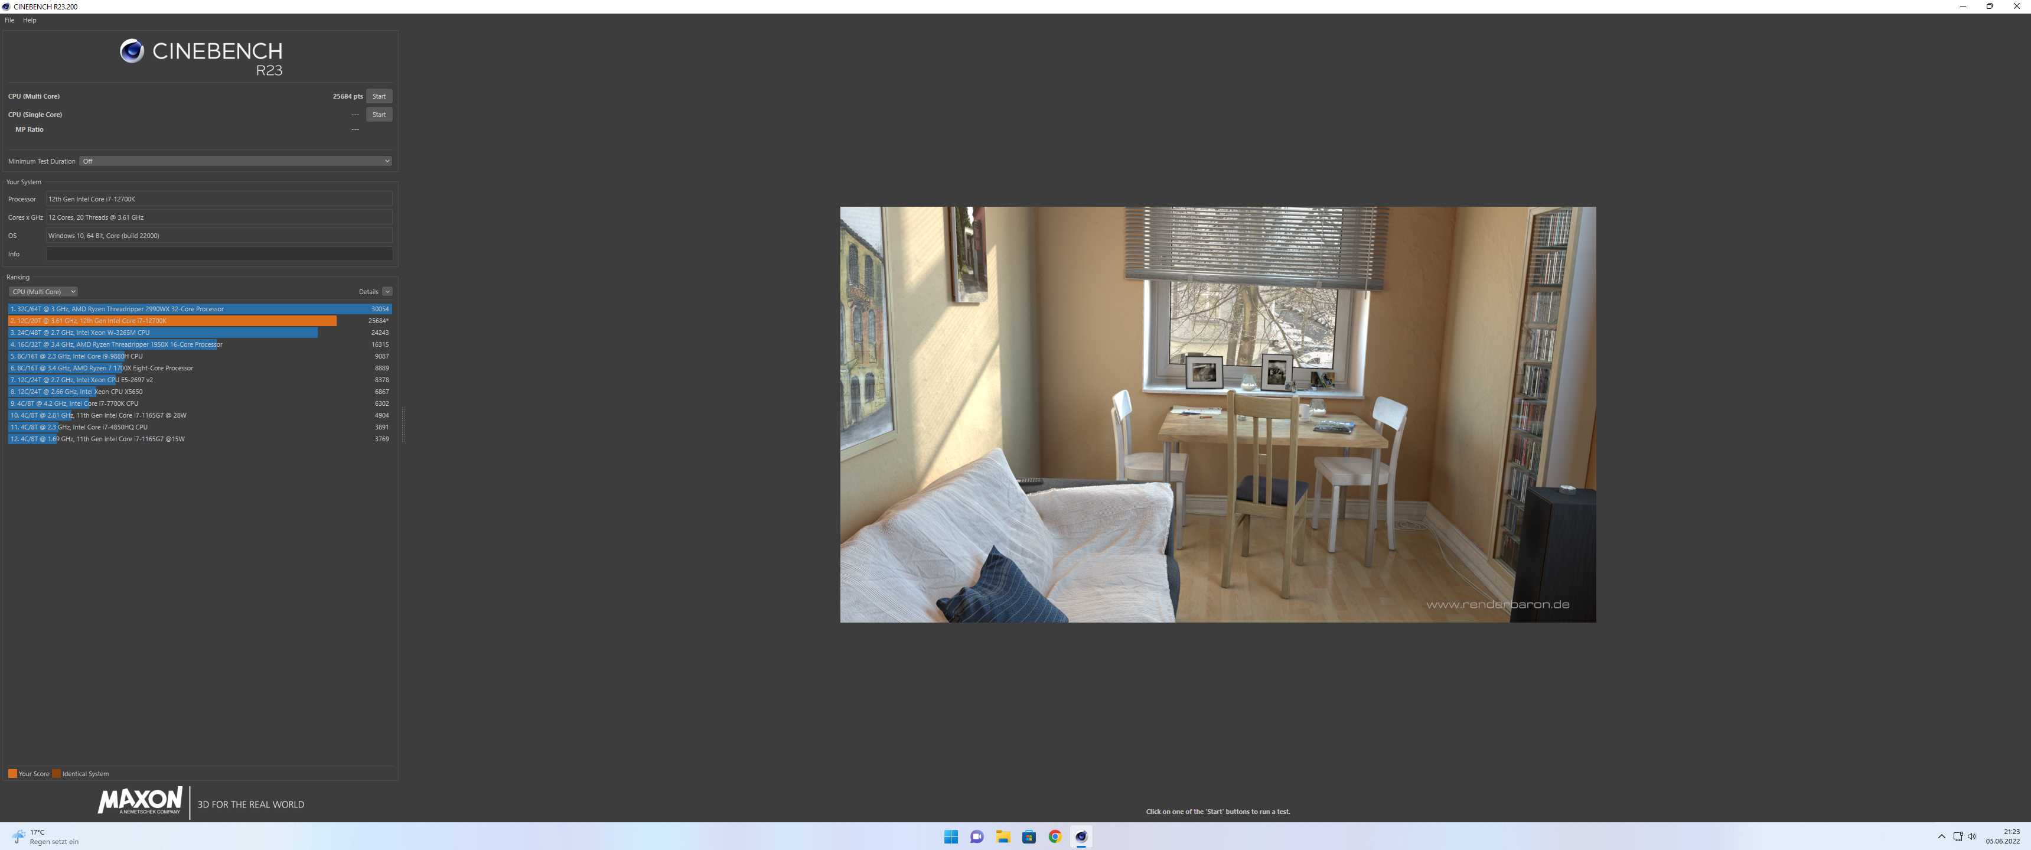Click the Info text field
Image resolution: width=2031 pixels, height=850 pixels.
click(219, 254)
